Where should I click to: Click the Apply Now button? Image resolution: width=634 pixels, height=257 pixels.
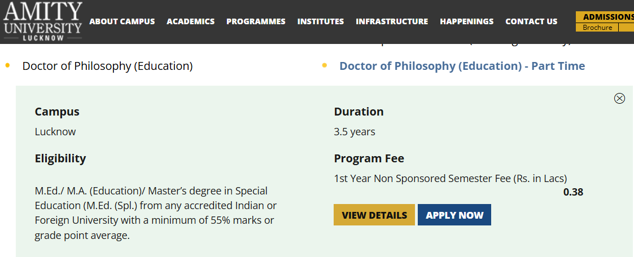click(x=454, y=215)
